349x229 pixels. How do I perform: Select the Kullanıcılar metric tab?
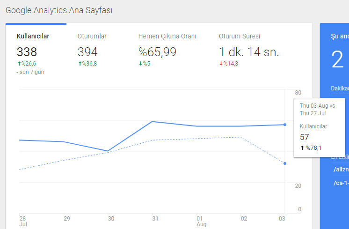36,53
